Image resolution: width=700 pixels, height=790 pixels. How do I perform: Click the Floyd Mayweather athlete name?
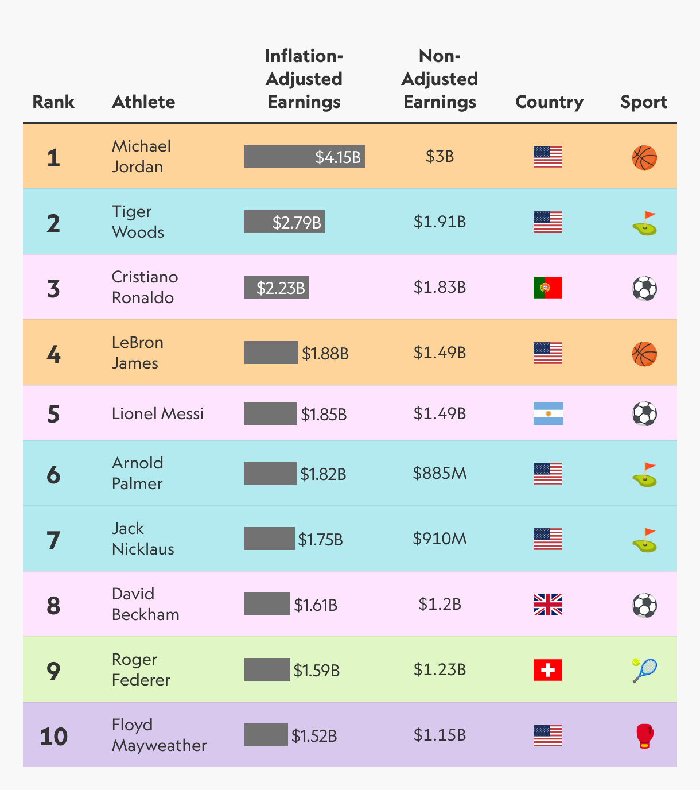coord(159,735)
